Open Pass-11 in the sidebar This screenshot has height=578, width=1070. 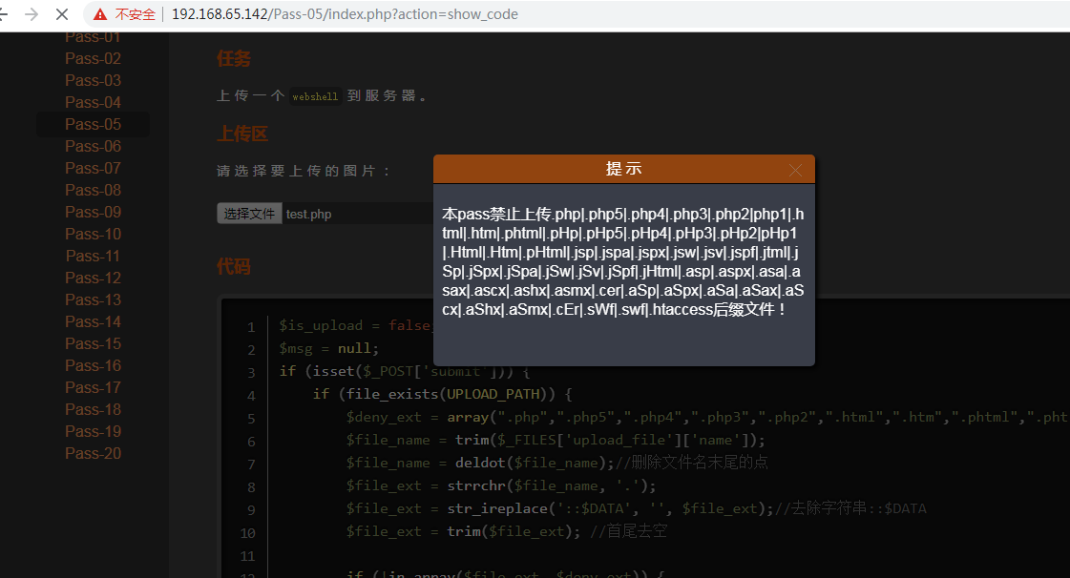point(93,256)
